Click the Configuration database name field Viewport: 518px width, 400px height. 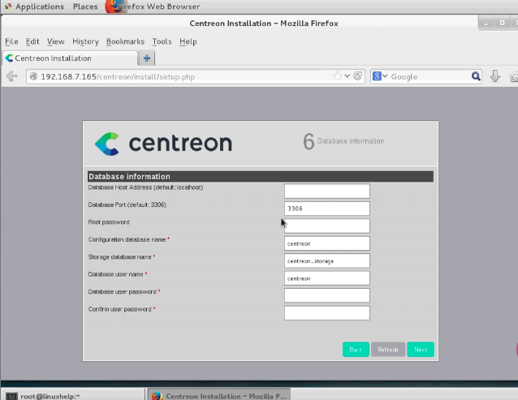tap(327, 243)
